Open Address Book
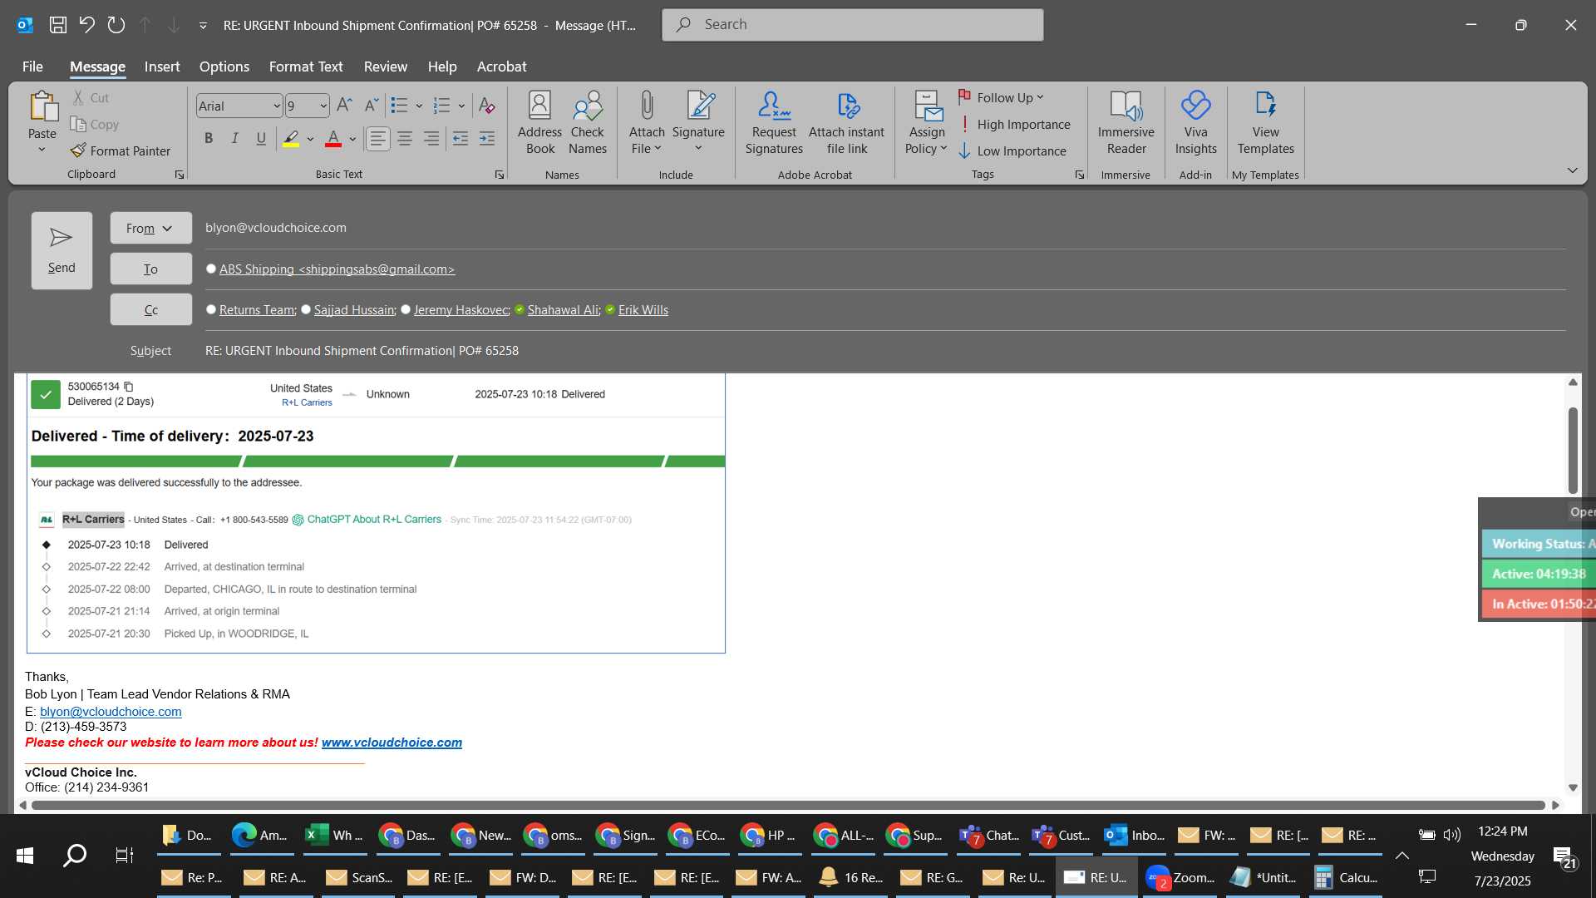Screen dimensions: 1596x898 [540, 123]
